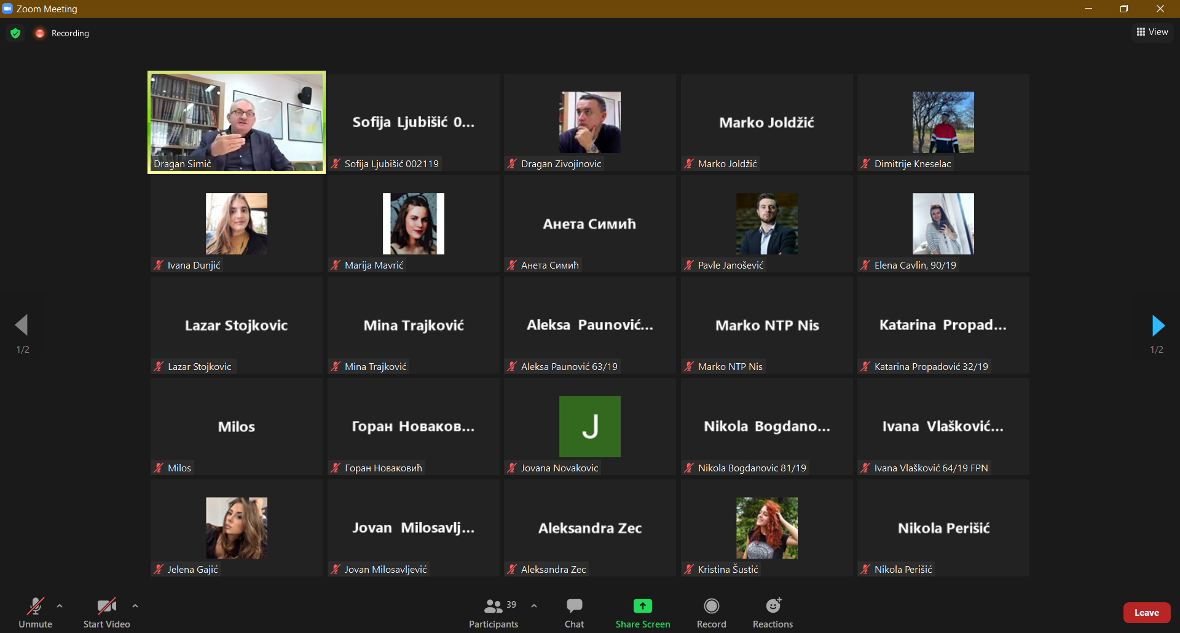Open the View layout menu

(x=1152, y=32)
